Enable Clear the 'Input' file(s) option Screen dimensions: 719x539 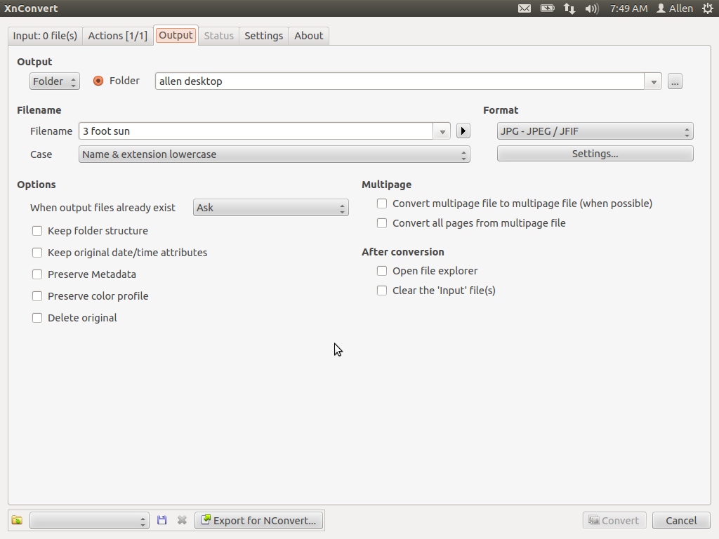[382, 291]
